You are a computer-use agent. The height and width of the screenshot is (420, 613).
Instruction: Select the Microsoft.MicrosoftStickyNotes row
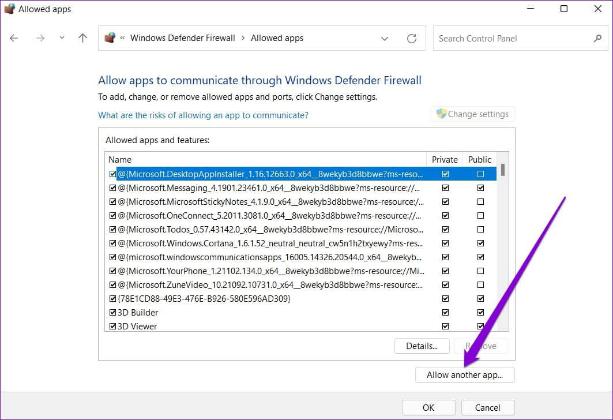301,202
